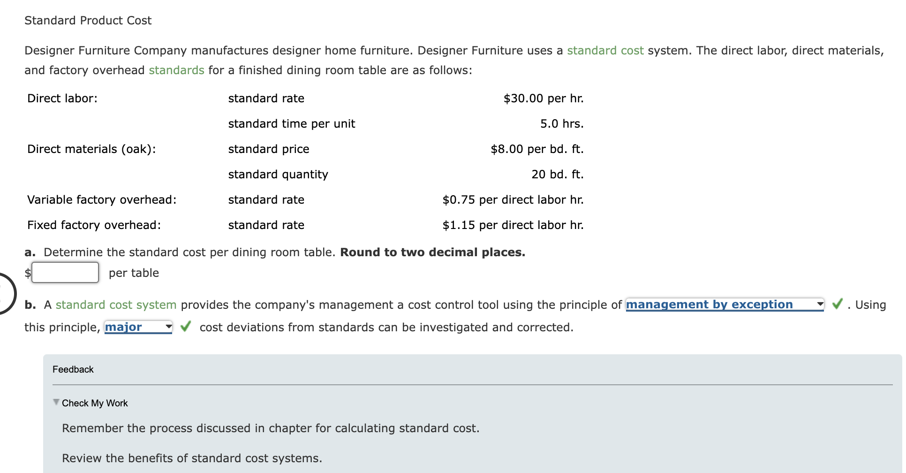Image resolution: width=906 pixels, height=473 pixels.
Task: Open the standard cost system glossary link
Action: [115, 304]
